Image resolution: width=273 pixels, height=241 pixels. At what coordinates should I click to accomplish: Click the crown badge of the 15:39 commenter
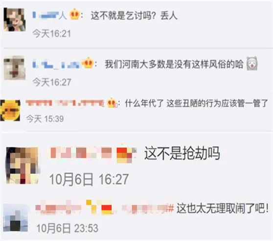[112, 103]
